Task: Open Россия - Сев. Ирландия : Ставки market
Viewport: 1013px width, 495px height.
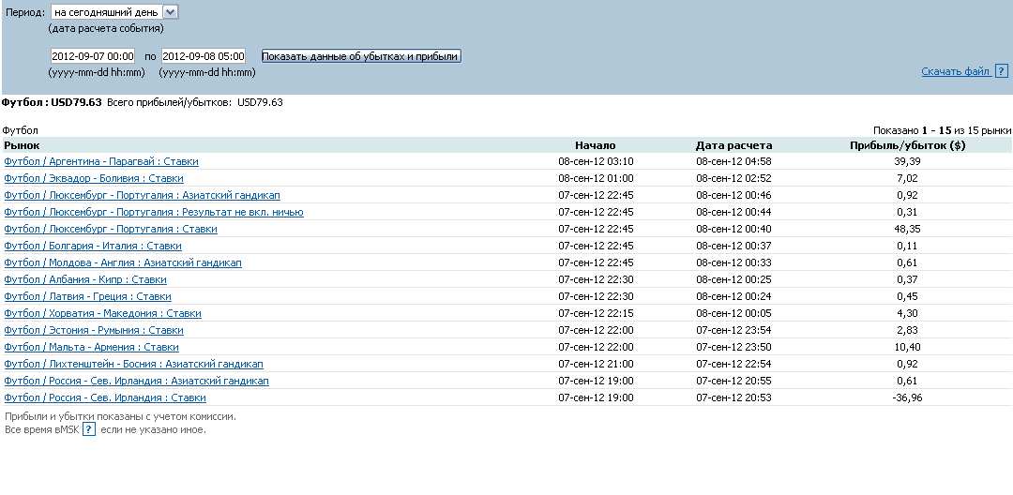Action: [105, 397]
